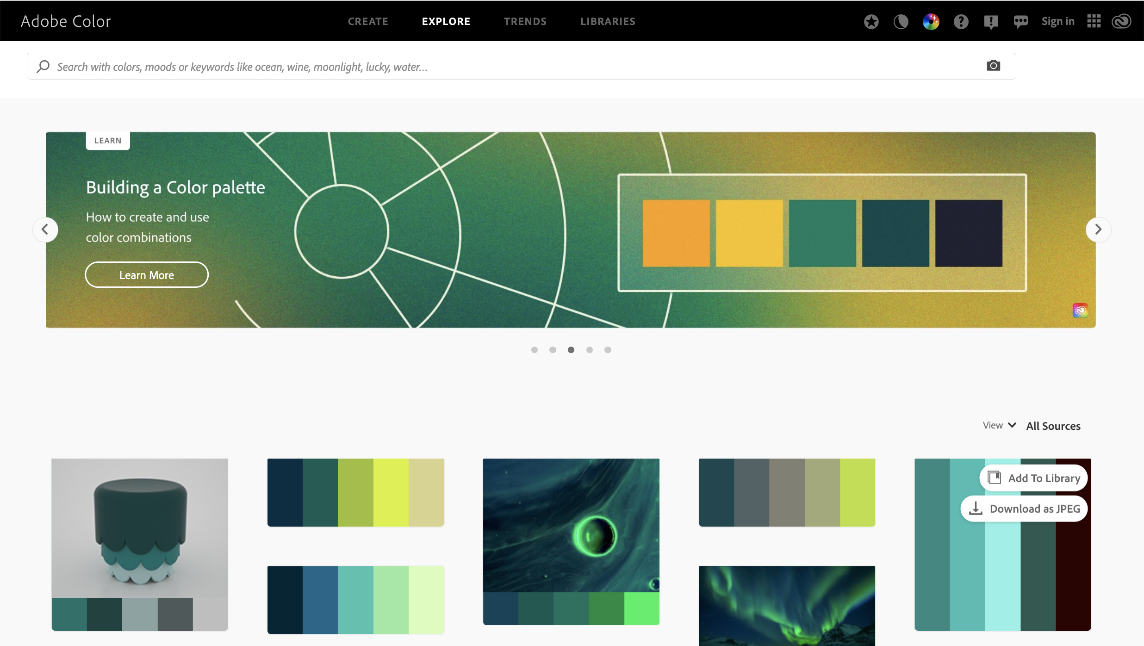Viewport: 1144px width, 646px height.
Task: Open the EXPLORE tab
Action: [x=446, y=21]
